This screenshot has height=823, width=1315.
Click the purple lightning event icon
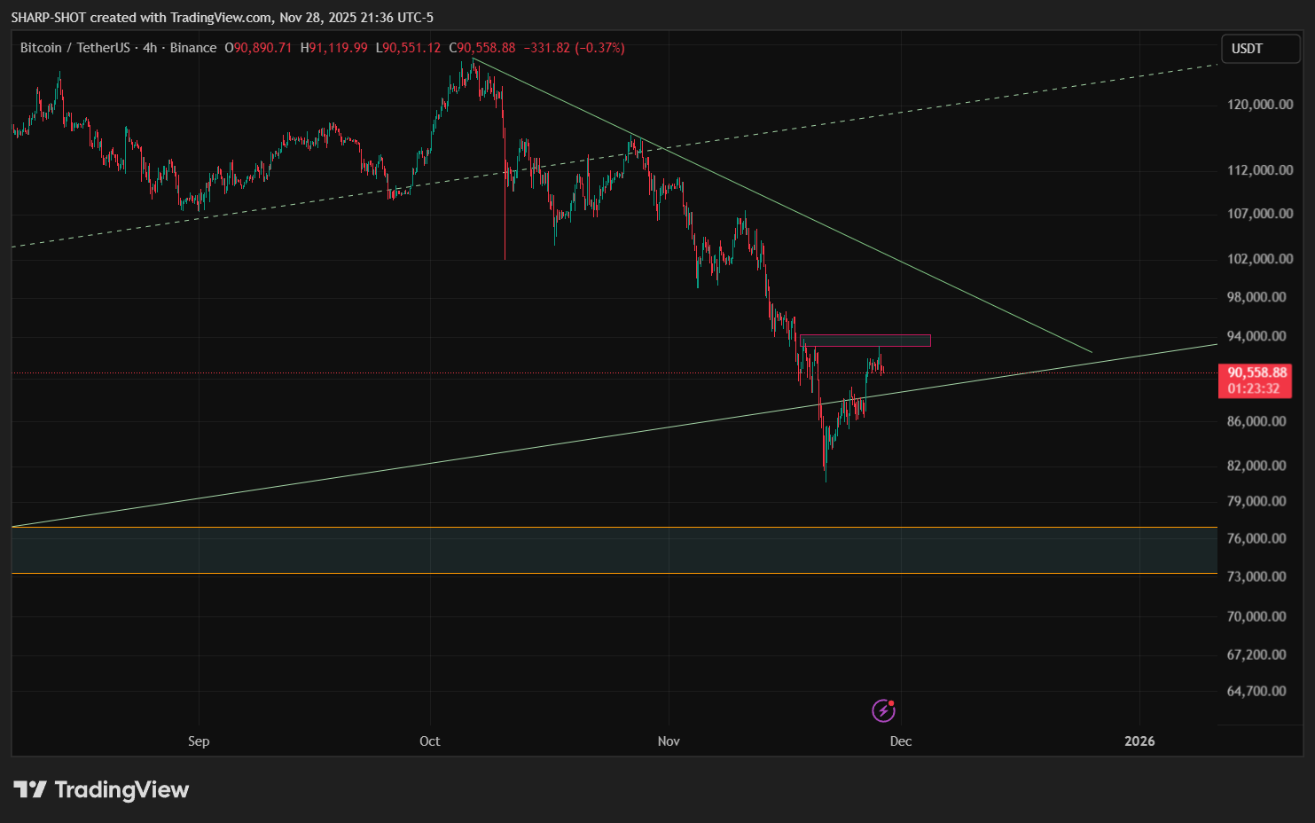pyautogui.click(x=883, y=710)
